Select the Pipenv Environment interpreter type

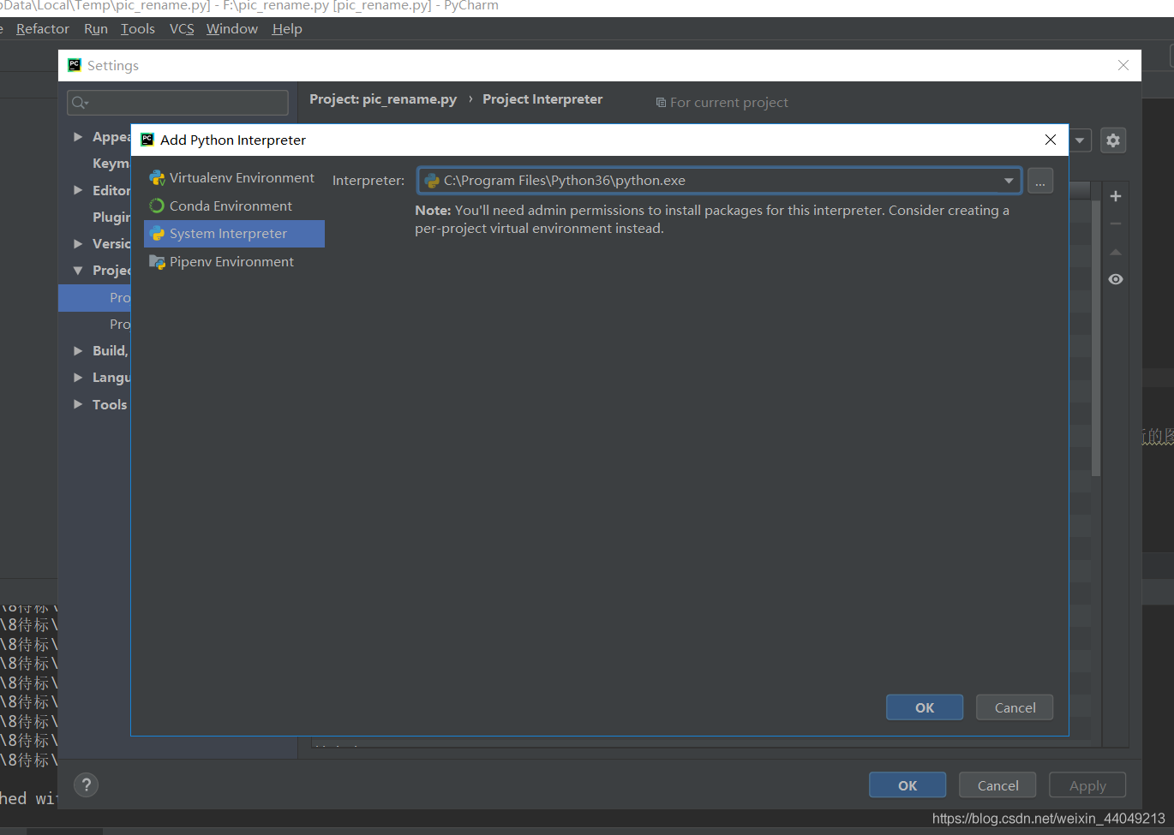(228, 261)
